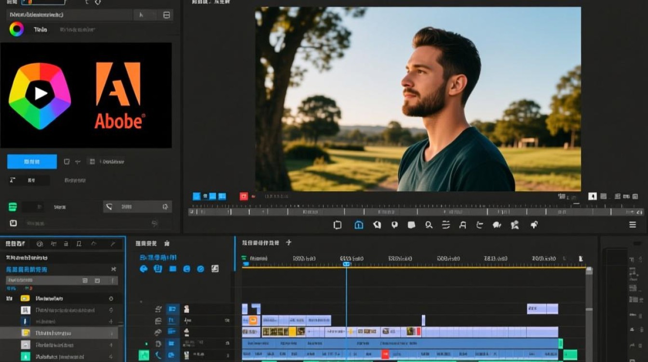Screen dimensions: 648x362
Task: Click the layout icon right of the top-left field
Action: 166,15
